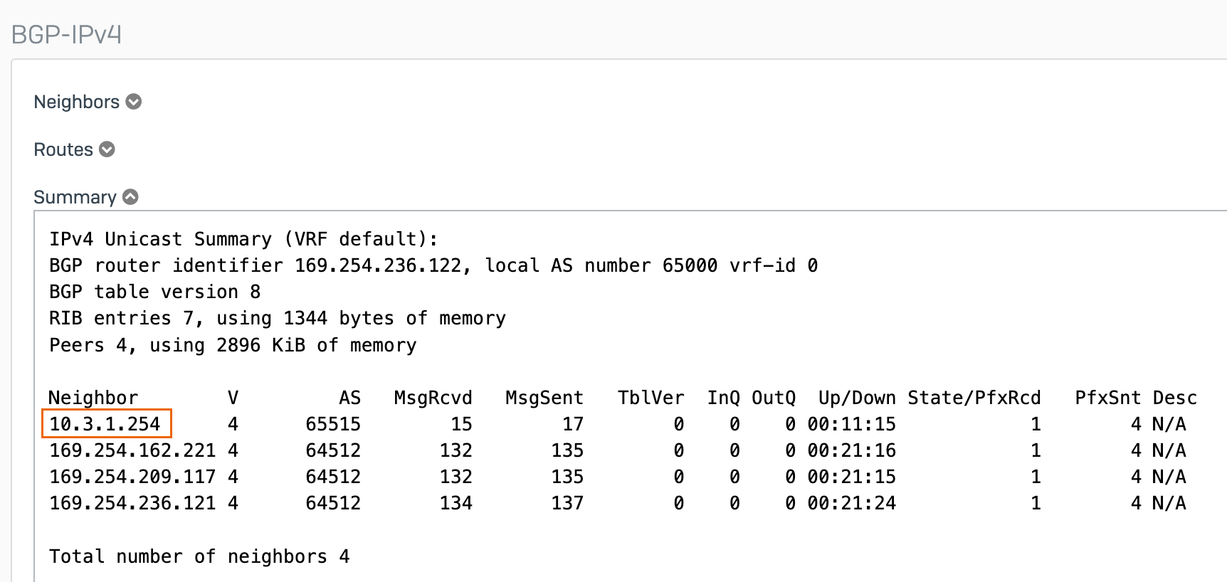Image resolution: width=1227 pixels, height=582 pixels.
Task: Click the uptime value 00:11:15
Action: coord(851,424)
